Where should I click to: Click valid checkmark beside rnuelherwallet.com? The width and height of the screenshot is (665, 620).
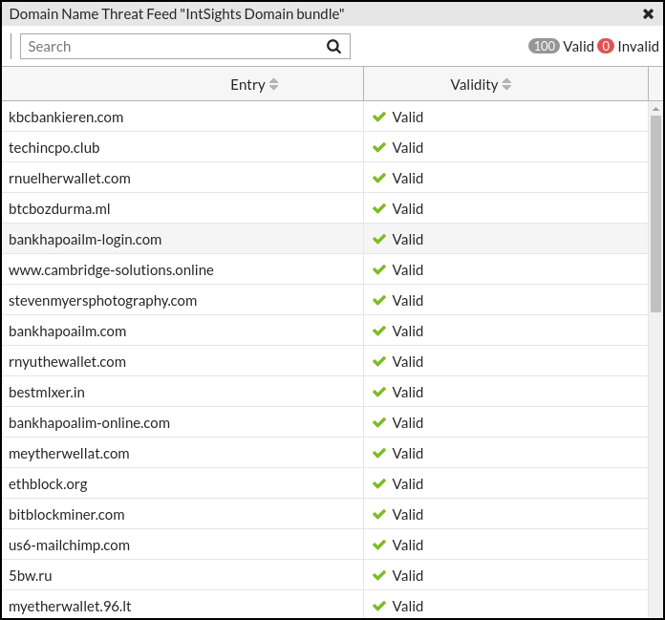point(379,179)
